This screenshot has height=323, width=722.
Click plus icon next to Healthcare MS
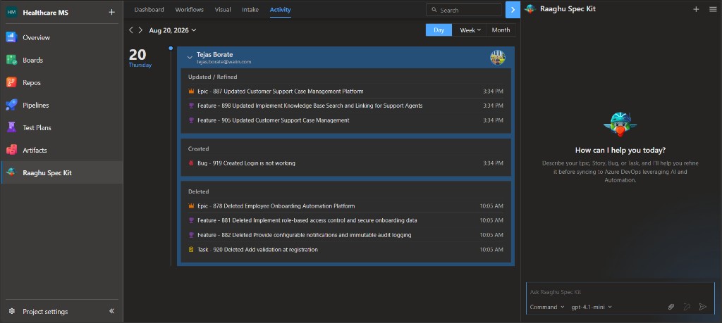[111, 13]
